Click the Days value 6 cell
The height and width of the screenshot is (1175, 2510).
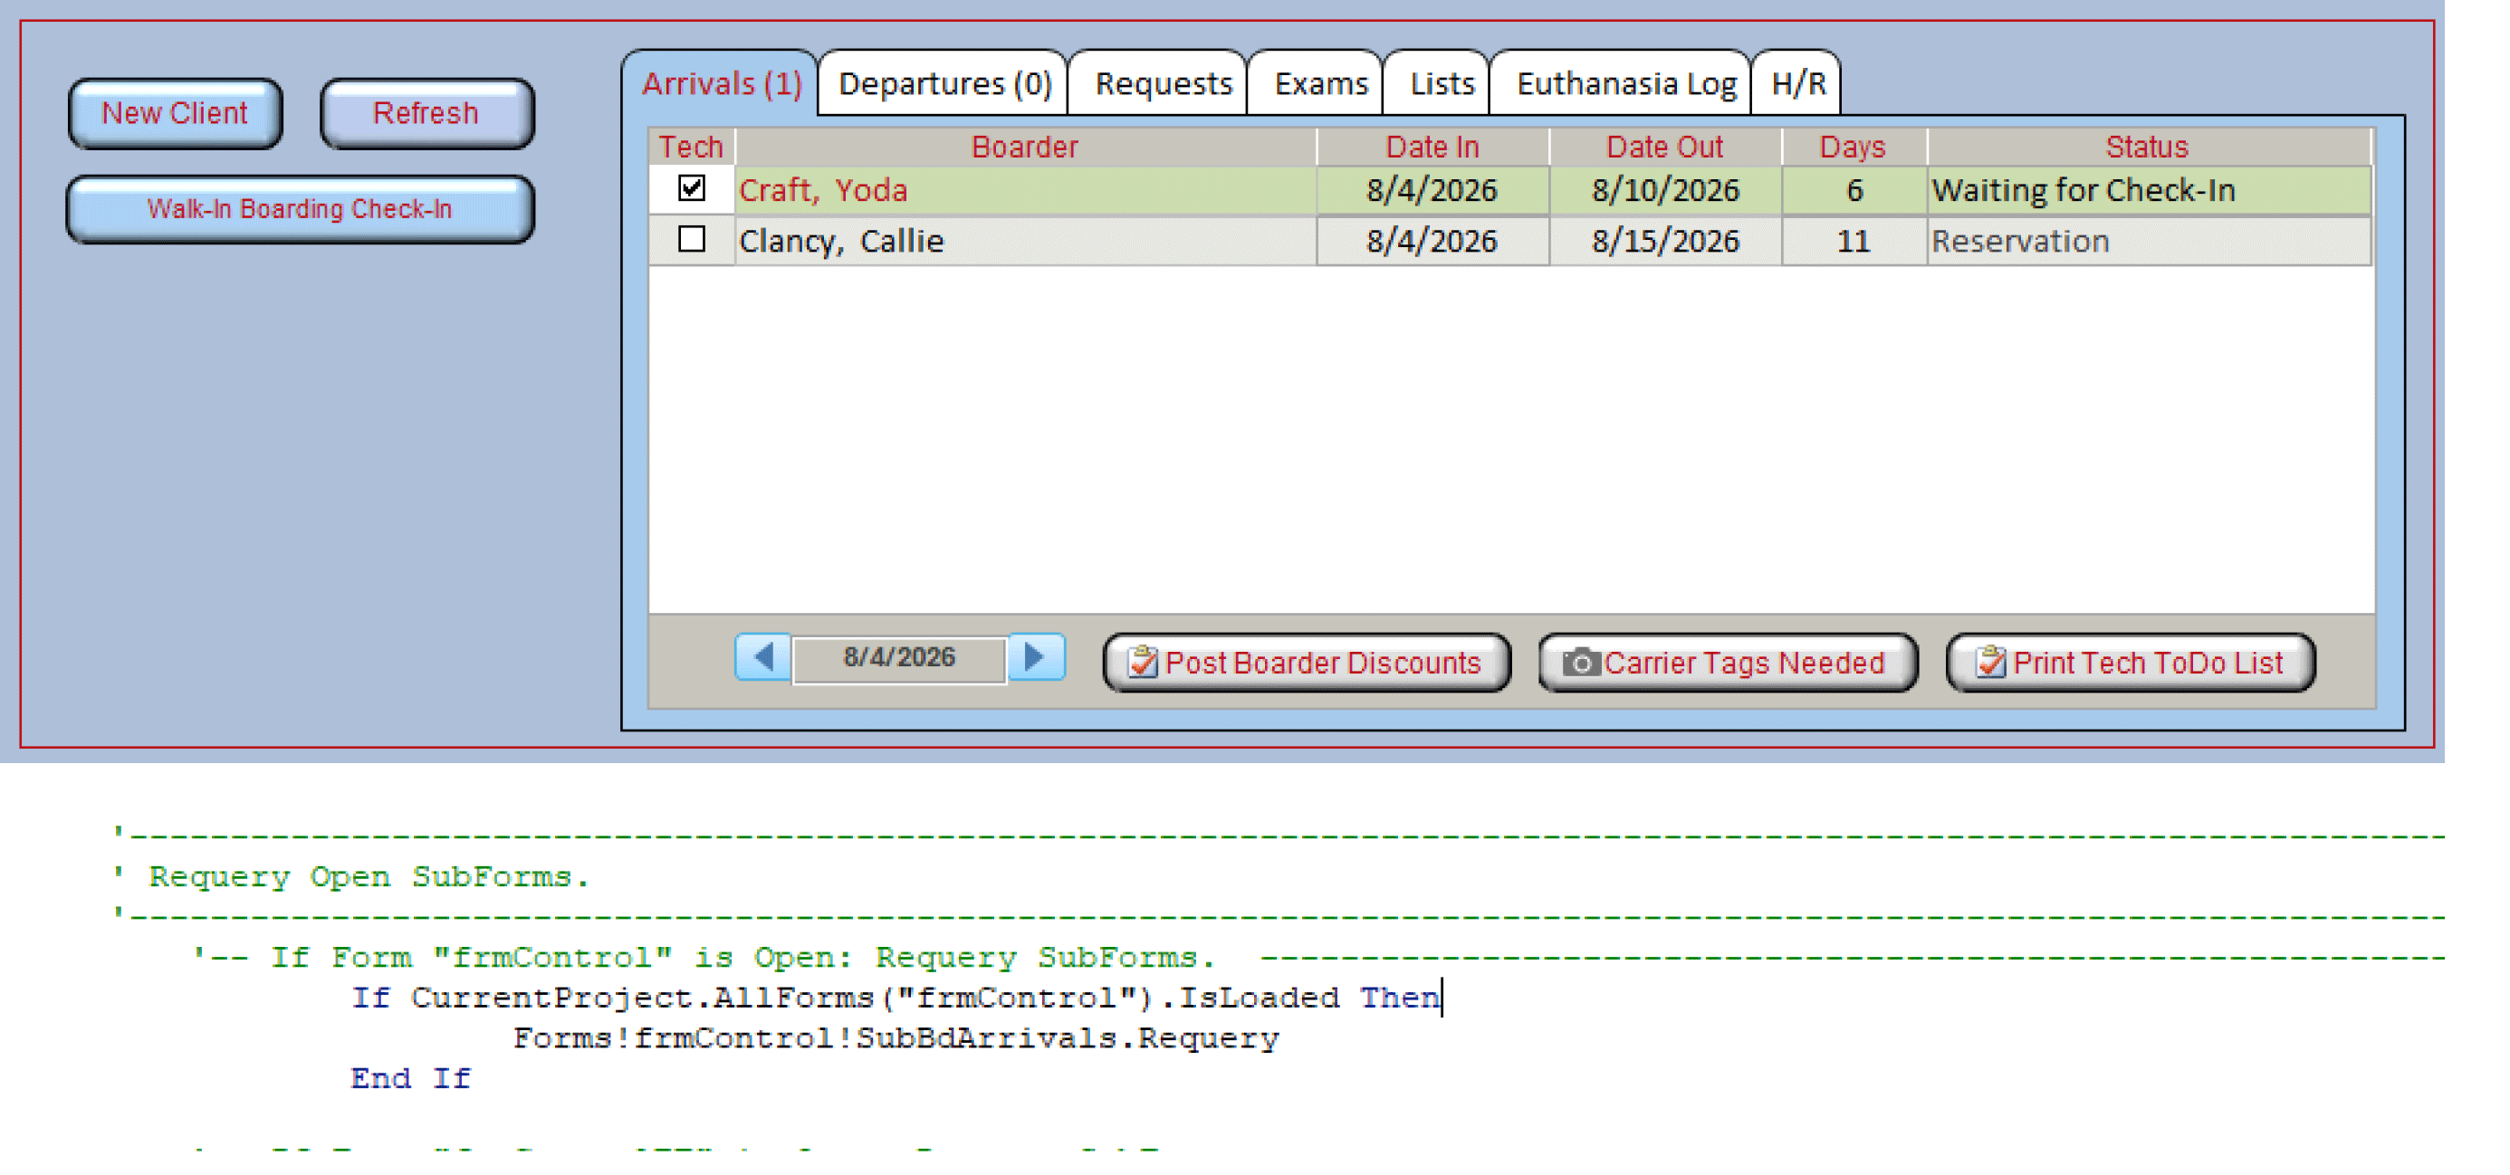(x=1854, y=190)
